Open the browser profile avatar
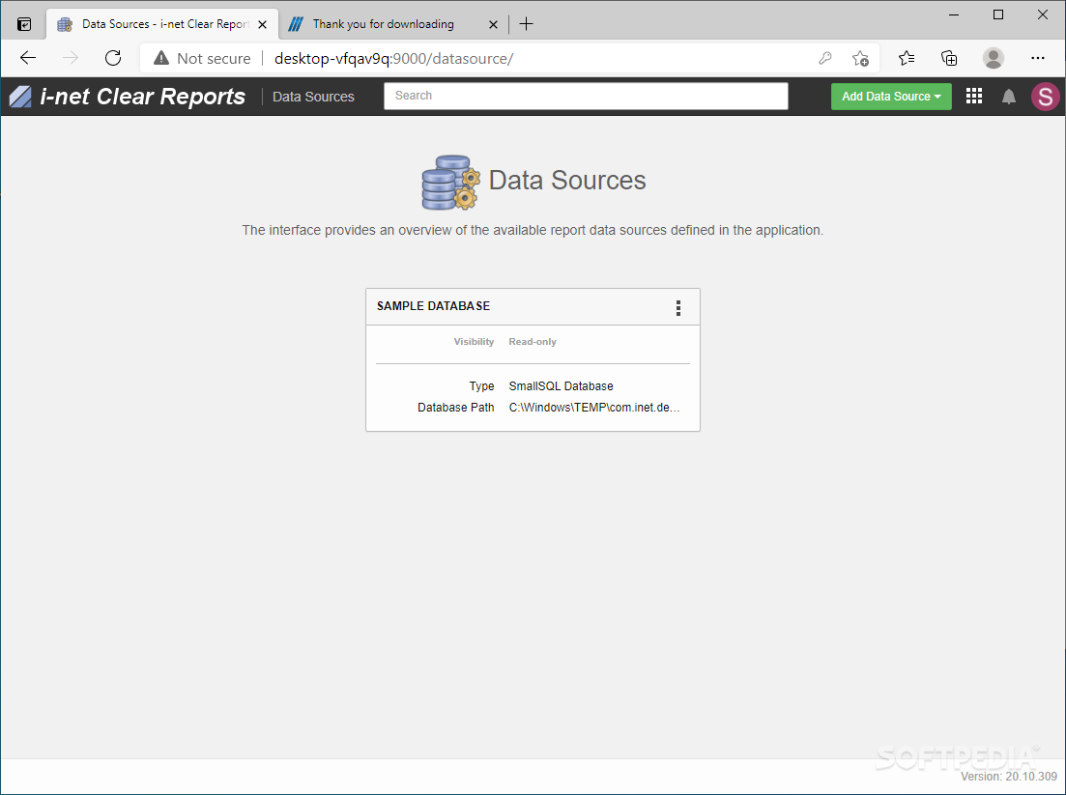Screen dimensions: 1066x795 (994, 58)
